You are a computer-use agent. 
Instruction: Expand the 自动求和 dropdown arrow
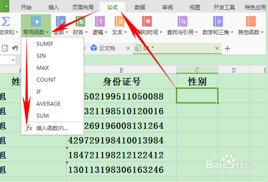click(x=17, y=32)
